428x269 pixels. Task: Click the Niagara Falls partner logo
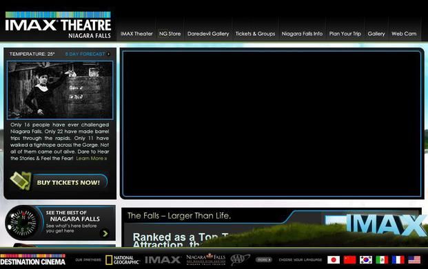206,259
